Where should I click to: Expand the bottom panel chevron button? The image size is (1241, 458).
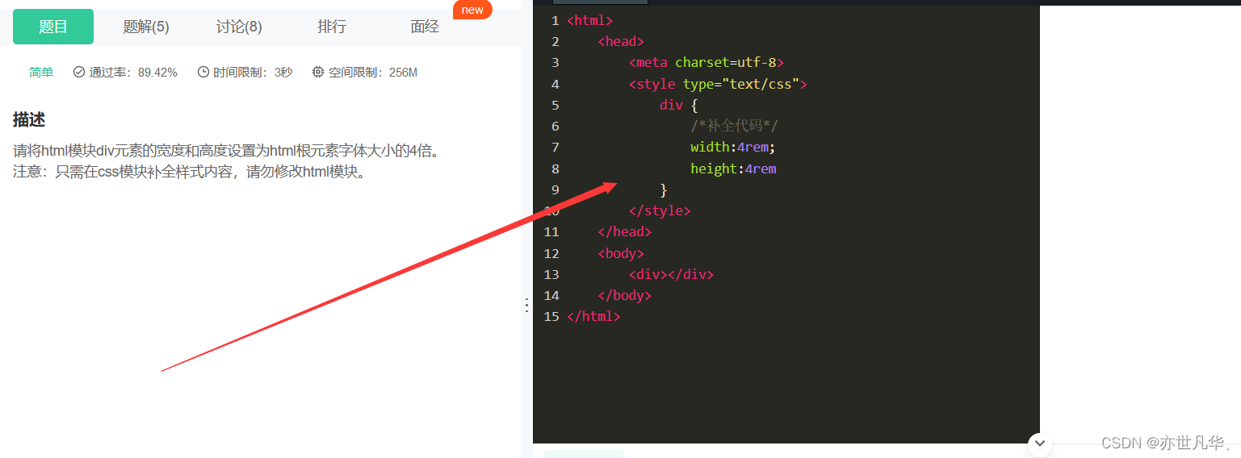1039,443
